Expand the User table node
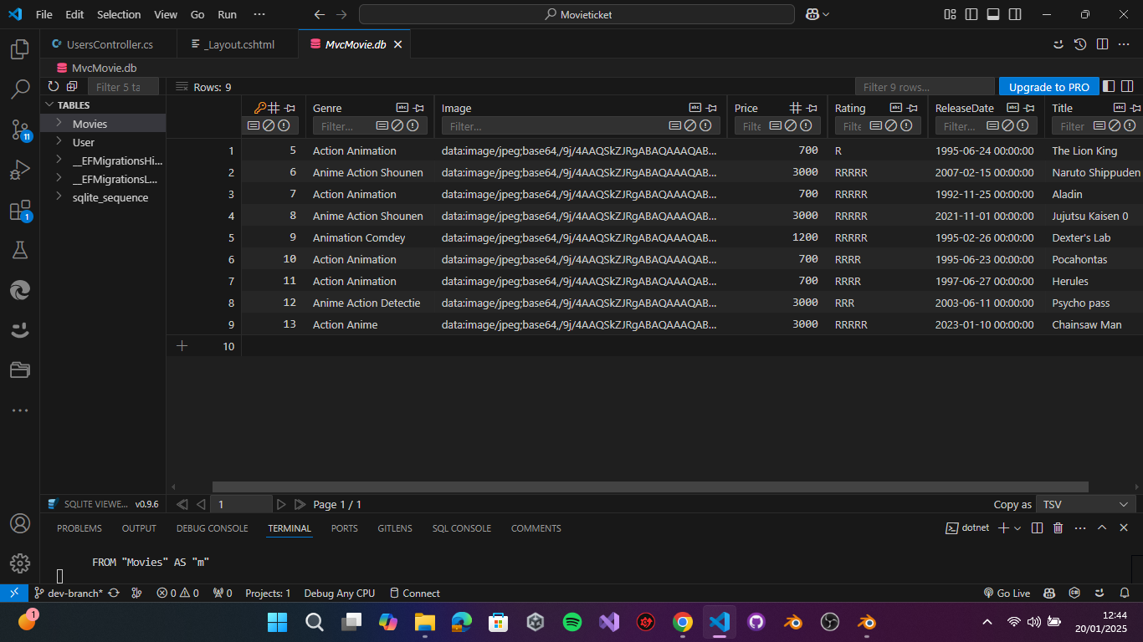The width and height of the screenshot is (1143, 642). [59, 141]
